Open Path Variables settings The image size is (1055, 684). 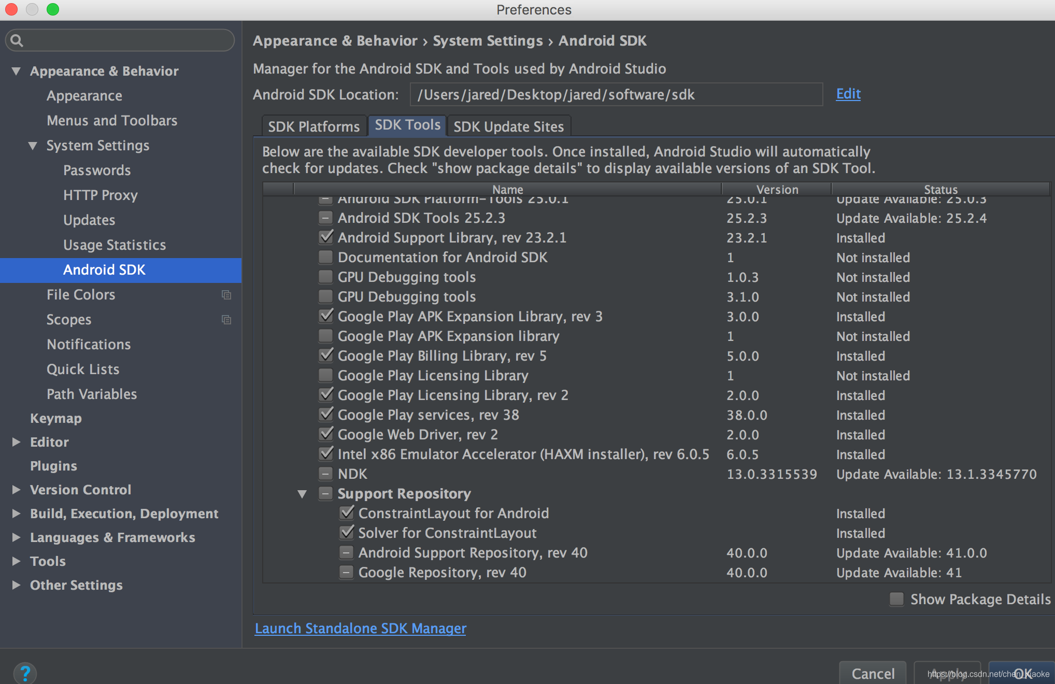pos(92,394)
